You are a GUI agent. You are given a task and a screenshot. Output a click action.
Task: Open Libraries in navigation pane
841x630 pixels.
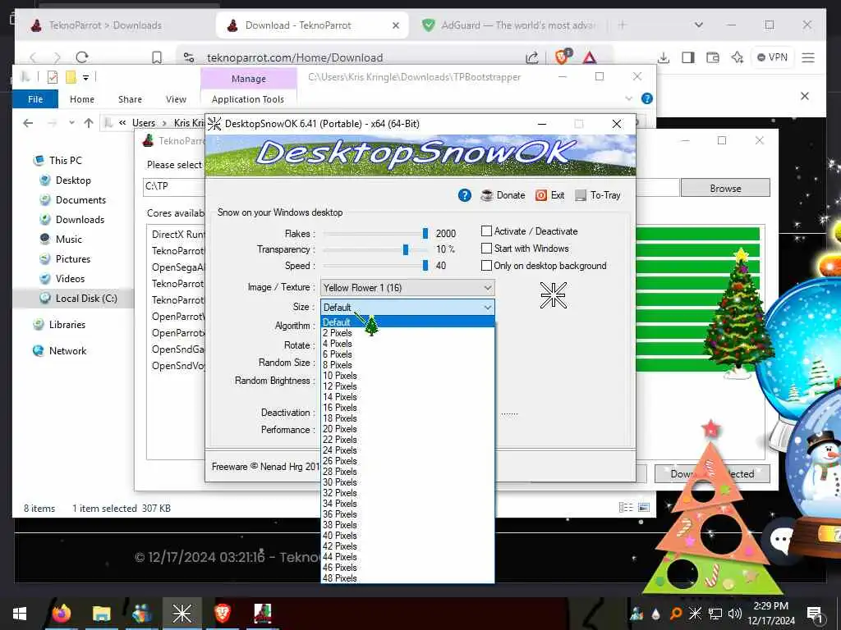tap(67, 325)
